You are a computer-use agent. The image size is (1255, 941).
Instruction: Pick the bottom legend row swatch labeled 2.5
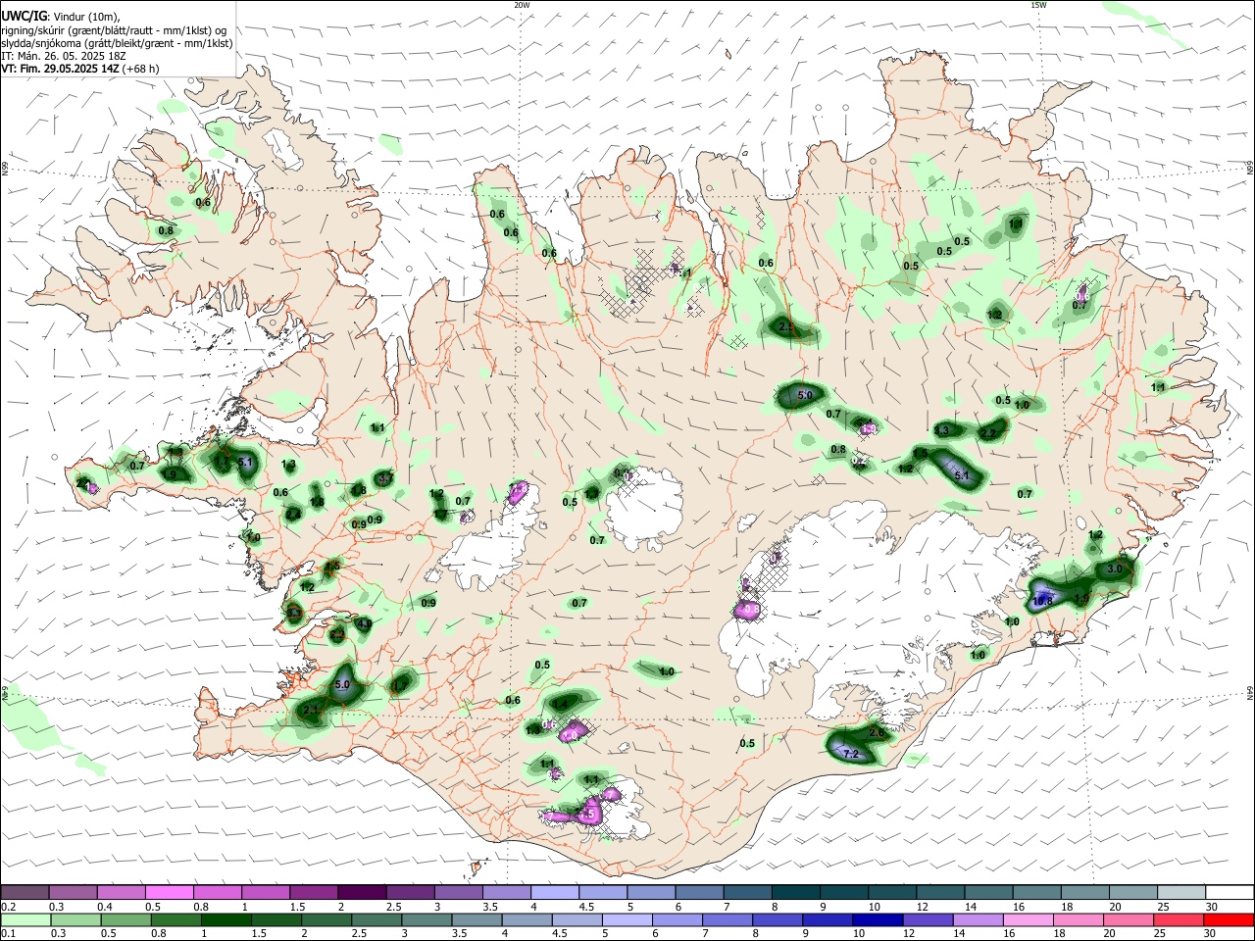pos(376,919)
